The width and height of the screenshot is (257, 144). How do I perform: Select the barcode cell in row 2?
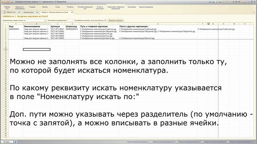(x=72, y=29)
